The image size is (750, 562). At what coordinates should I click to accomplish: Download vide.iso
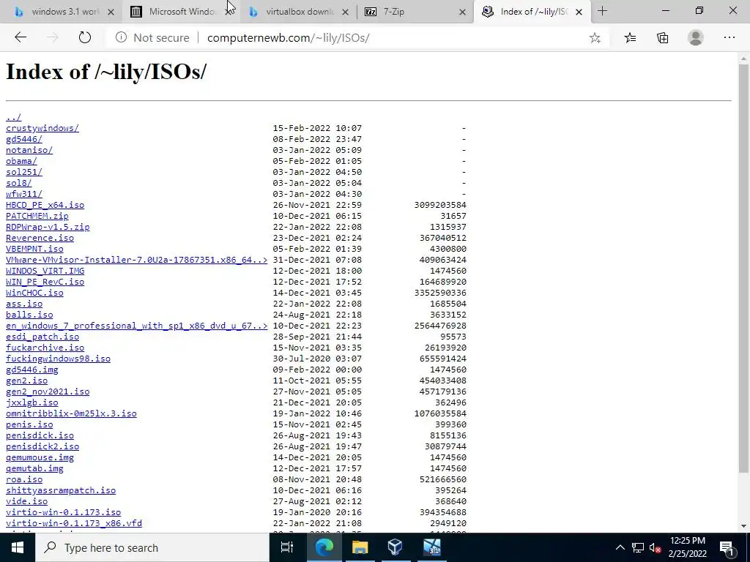pyautogui.click(x=26, y=502)
